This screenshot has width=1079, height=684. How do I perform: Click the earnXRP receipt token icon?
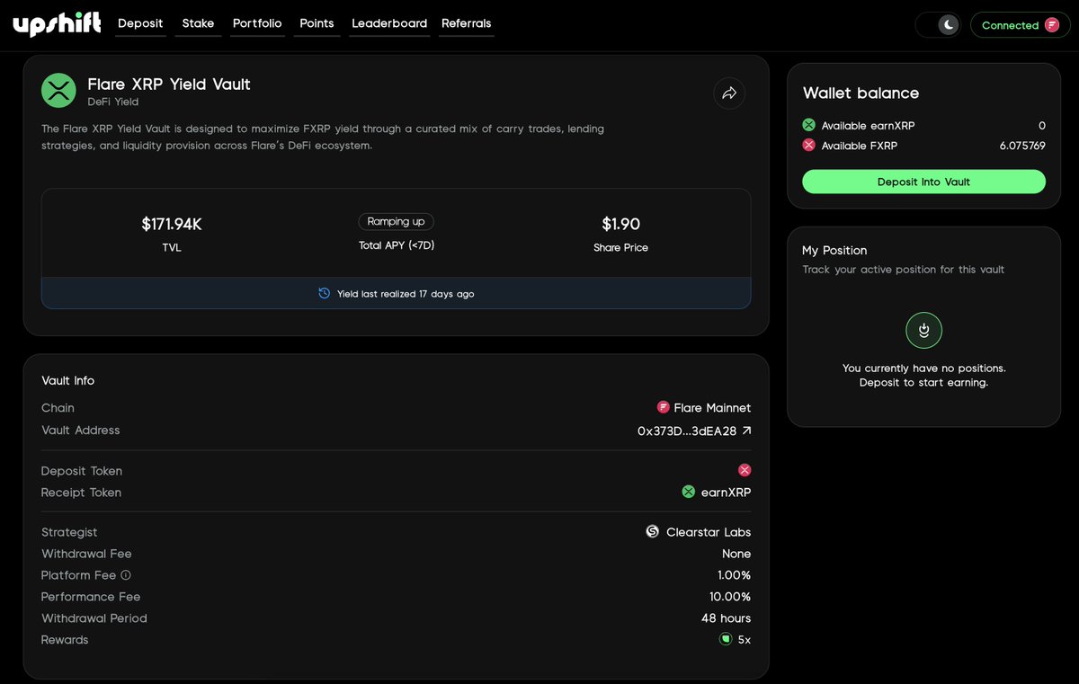click(x=689, y=492)
